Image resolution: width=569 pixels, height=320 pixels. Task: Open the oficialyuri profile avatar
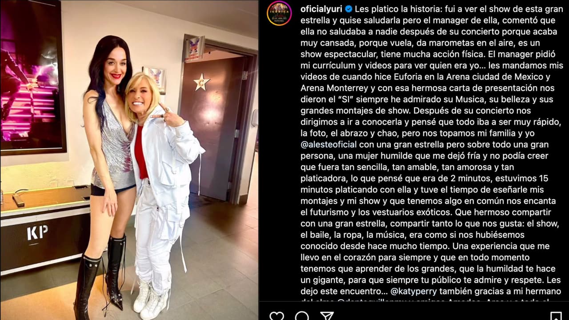279,13
